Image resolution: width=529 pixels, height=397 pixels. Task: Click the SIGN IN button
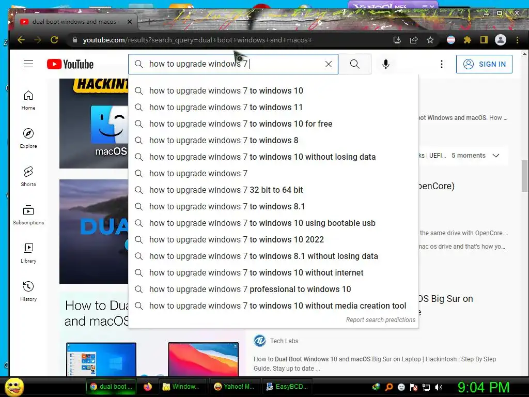point(484,64)
